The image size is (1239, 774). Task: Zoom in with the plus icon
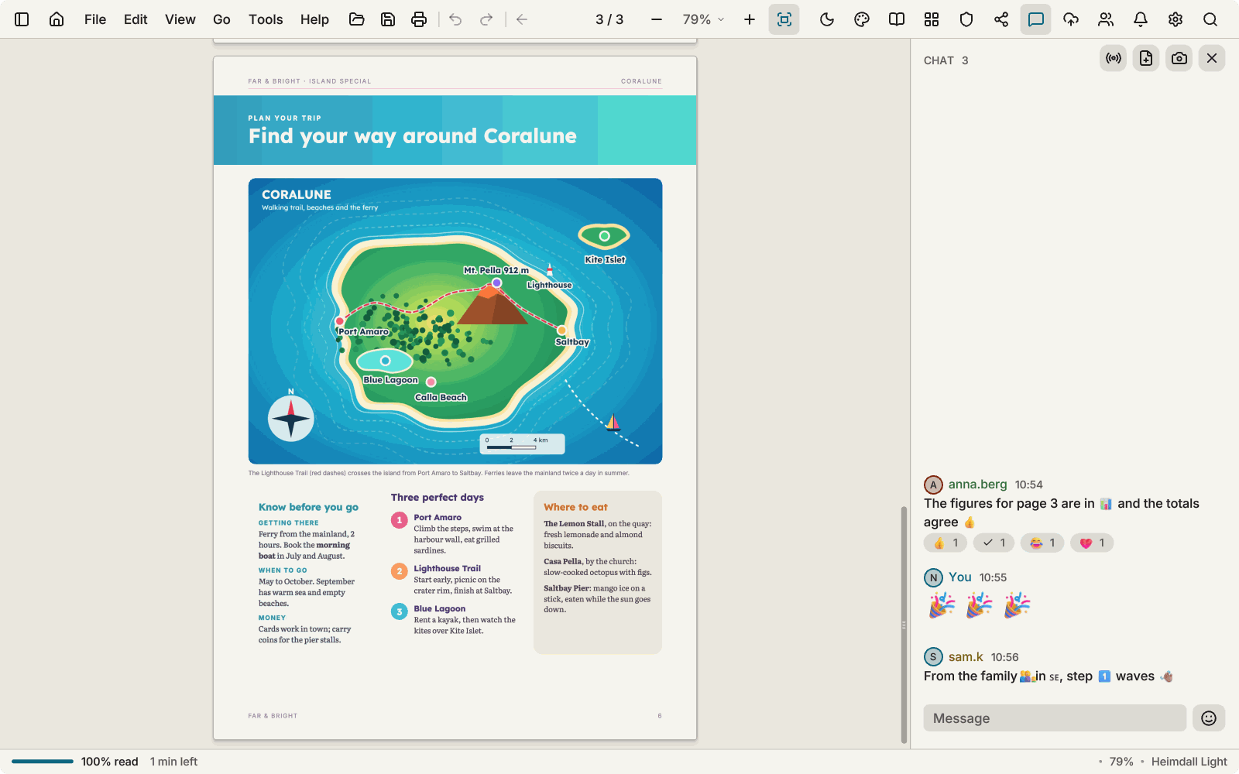750,19
